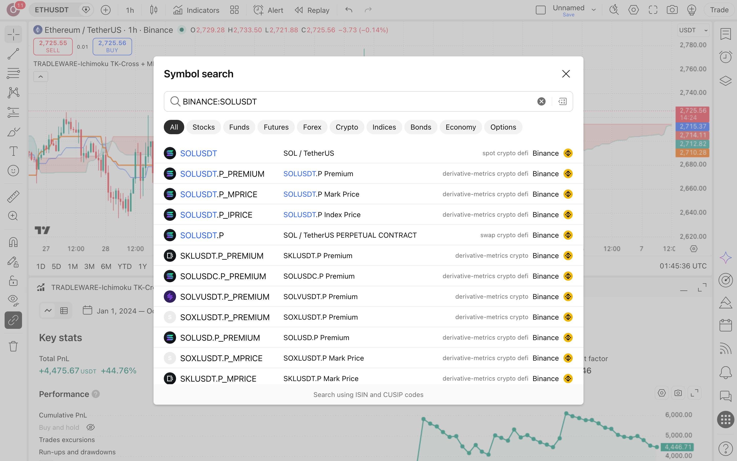This screenshot has height=461, width=737.
Task: Open the 1h interval selector
Action: click(x=130, y=10)
